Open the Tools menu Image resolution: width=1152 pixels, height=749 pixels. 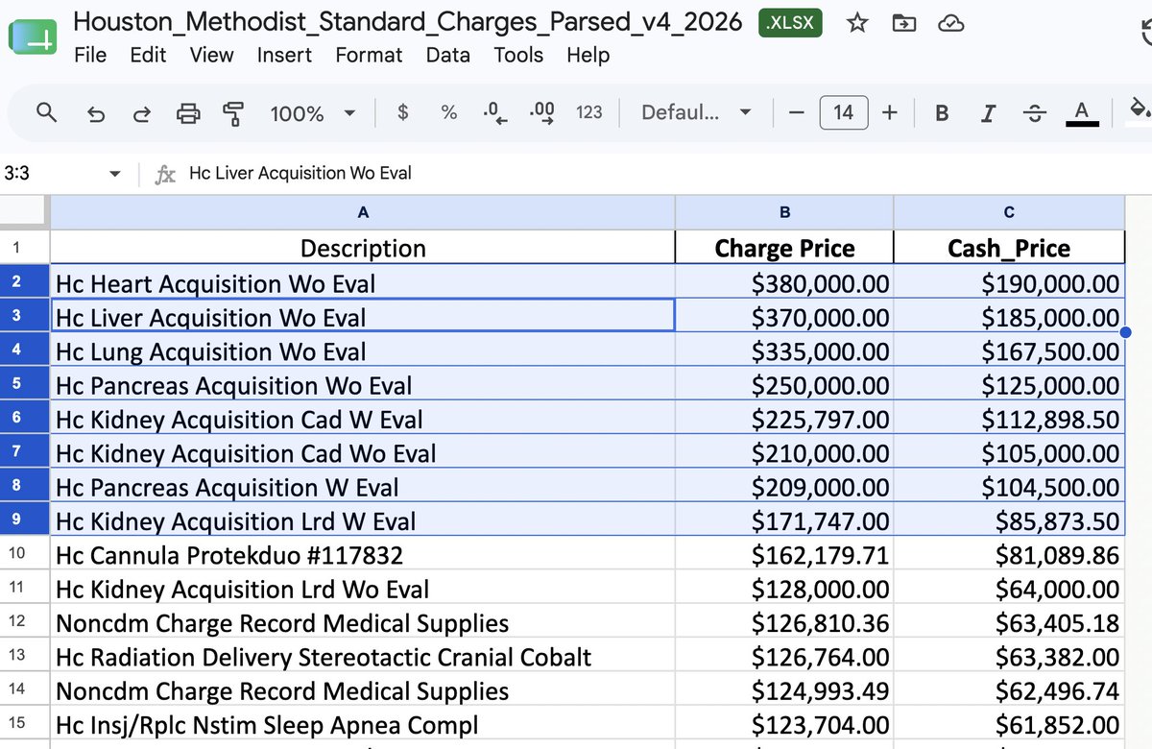(518, 55)
